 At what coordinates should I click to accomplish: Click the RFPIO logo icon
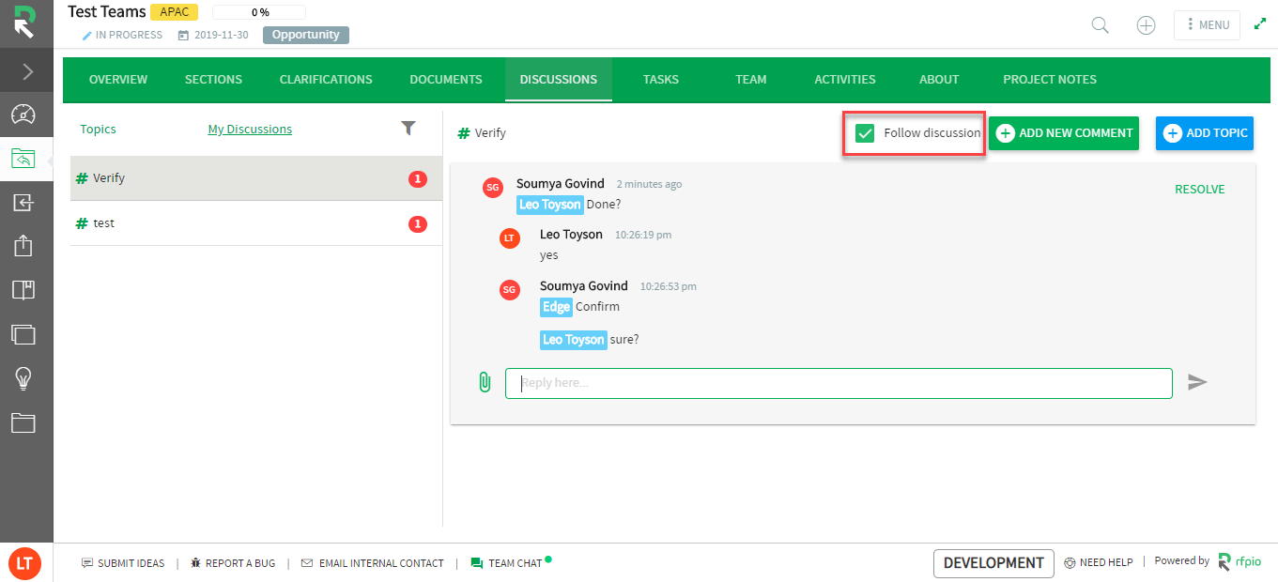23,21
